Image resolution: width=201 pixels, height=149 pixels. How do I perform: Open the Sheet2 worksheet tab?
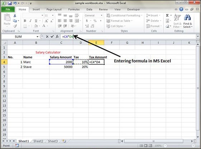click(38, 141)
